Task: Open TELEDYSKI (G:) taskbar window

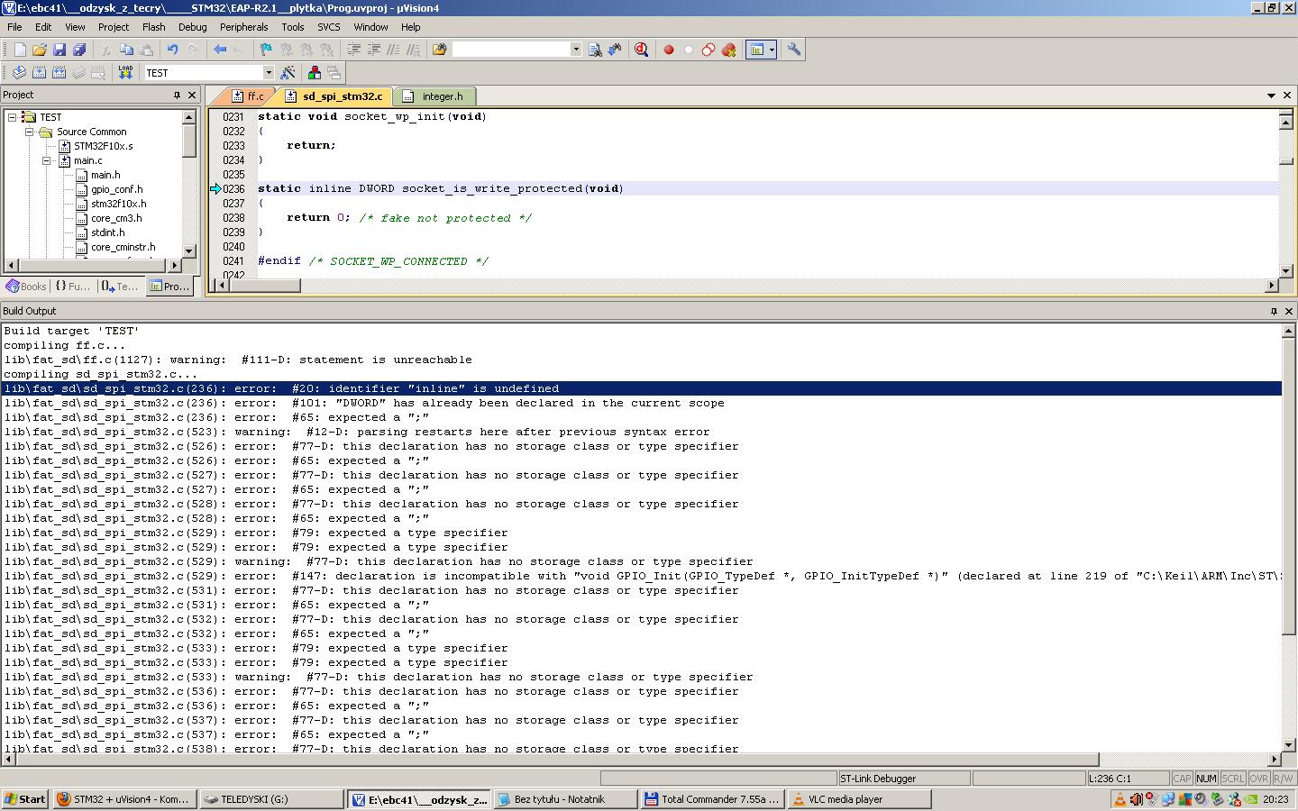Action: click(x=271, y=799)
